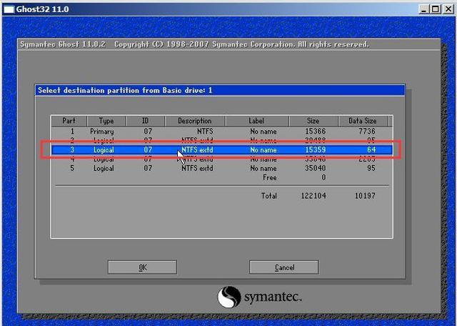Click the Cancel button

coord(284,267)
